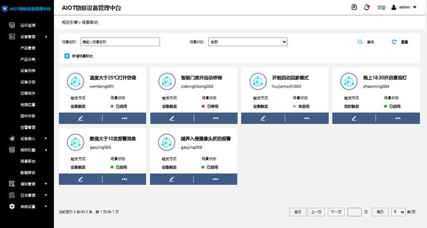
Task: Edit the 越界入侵摄像头抓拍报警 scene with pencil icon
Action: (171, 179)
